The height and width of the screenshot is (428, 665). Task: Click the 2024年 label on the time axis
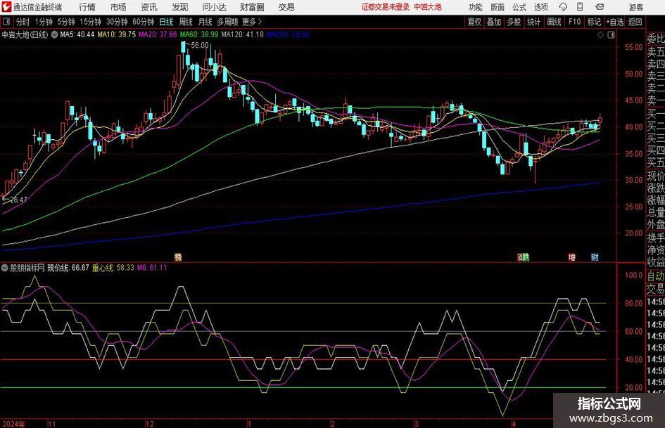pyautogui.click(x=13, y=424)
